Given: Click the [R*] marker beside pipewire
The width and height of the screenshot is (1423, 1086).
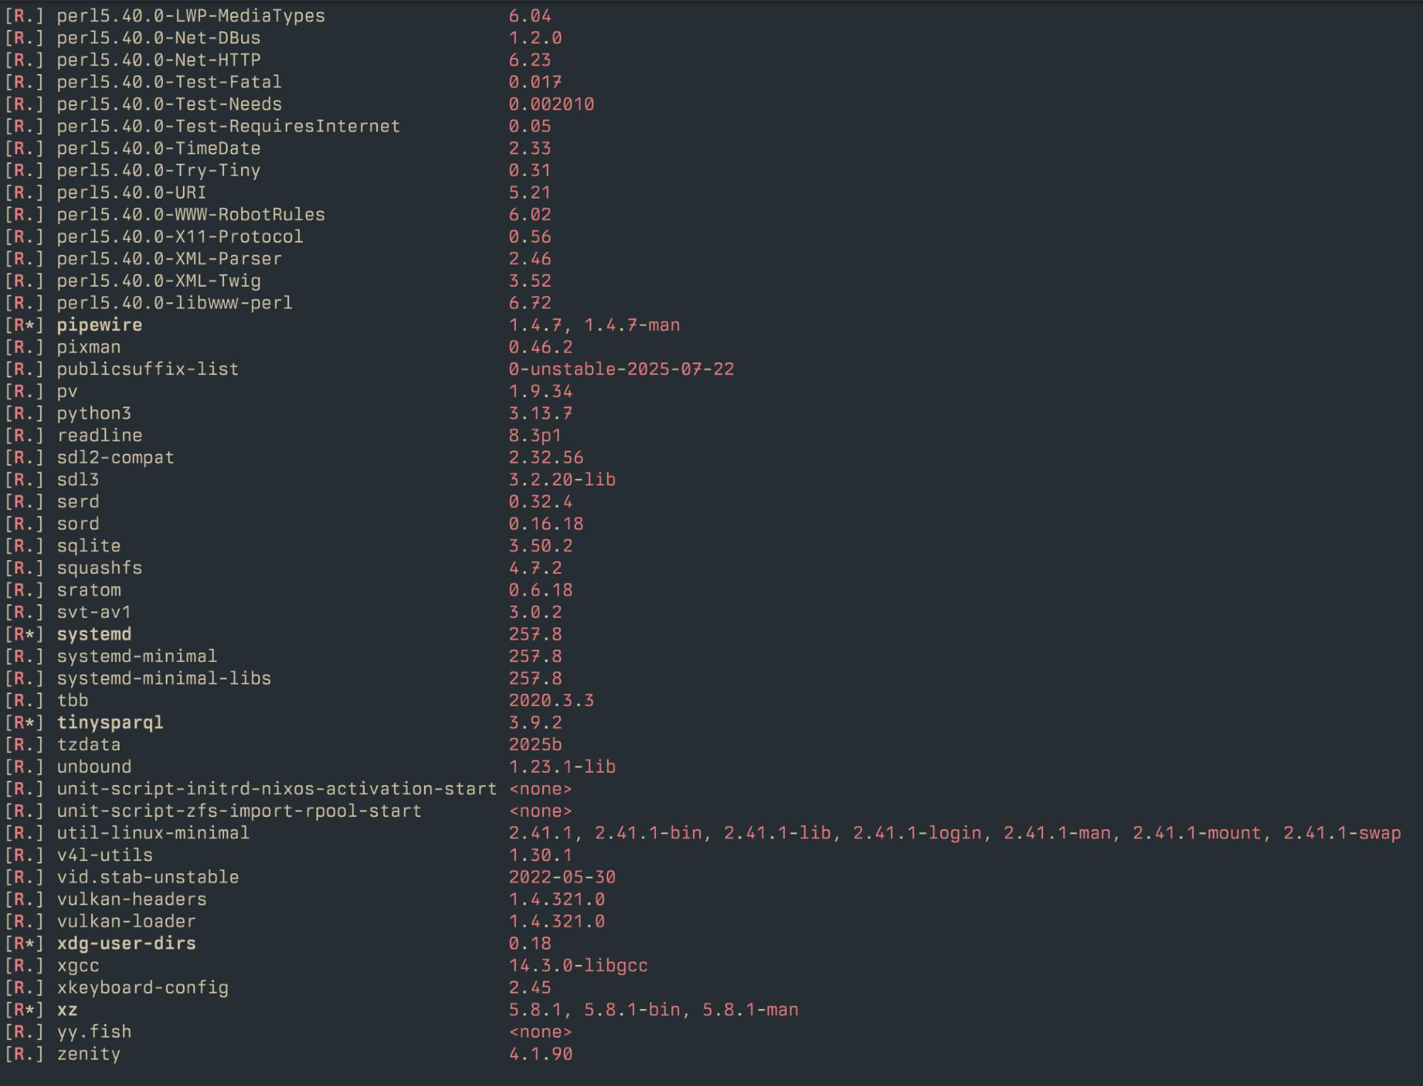Looking at the screenshot, I should [x=24, y=325].
